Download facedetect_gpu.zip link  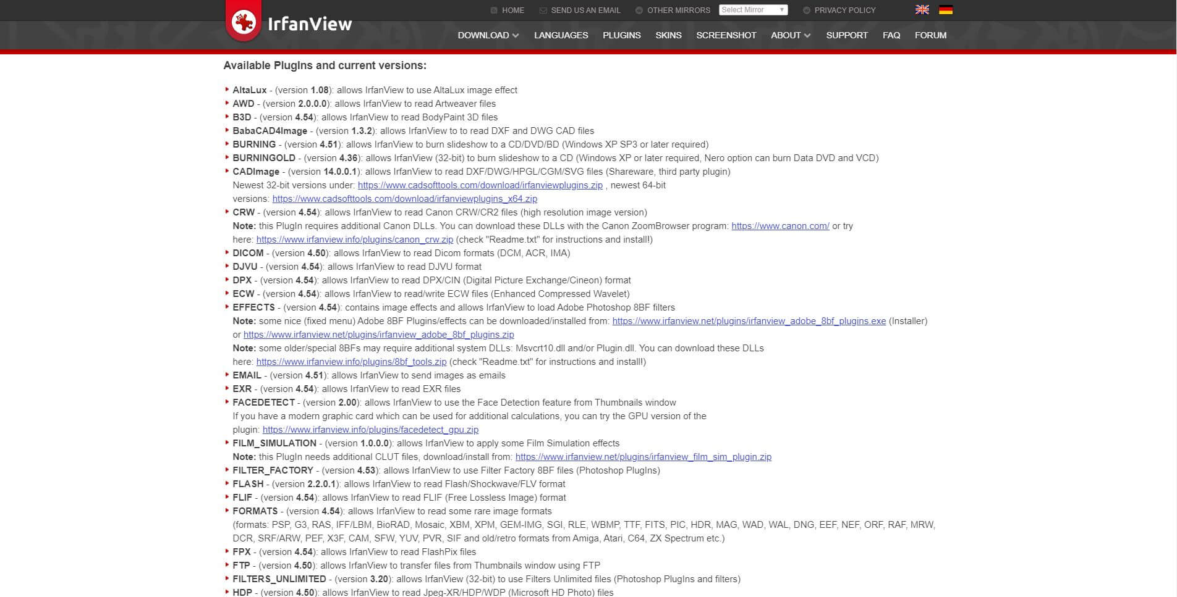click(370, 430)
